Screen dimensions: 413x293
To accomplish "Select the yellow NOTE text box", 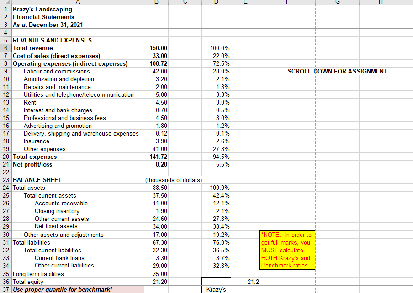I will pos(287,250).
